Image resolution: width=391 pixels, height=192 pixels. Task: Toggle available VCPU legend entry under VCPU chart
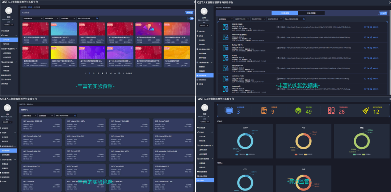250,154
